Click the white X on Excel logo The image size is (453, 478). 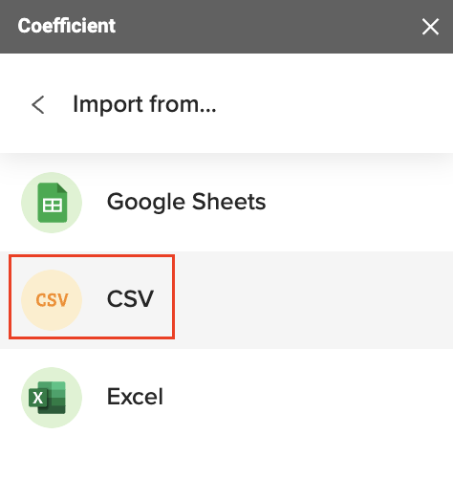38,398
